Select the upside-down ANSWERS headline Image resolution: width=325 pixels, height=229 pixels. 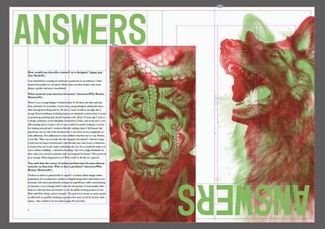tap(244, 200)
